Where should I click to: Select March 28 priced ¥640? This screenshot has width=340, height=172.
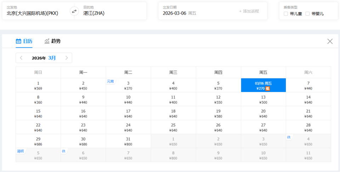coord(308,127)
